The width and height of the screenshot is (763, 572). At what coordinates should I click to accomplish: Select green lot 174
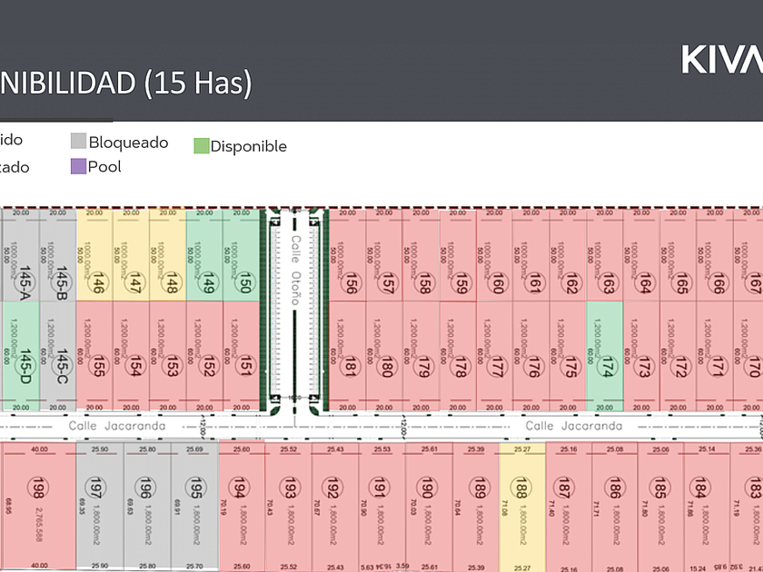coord(604,357)
